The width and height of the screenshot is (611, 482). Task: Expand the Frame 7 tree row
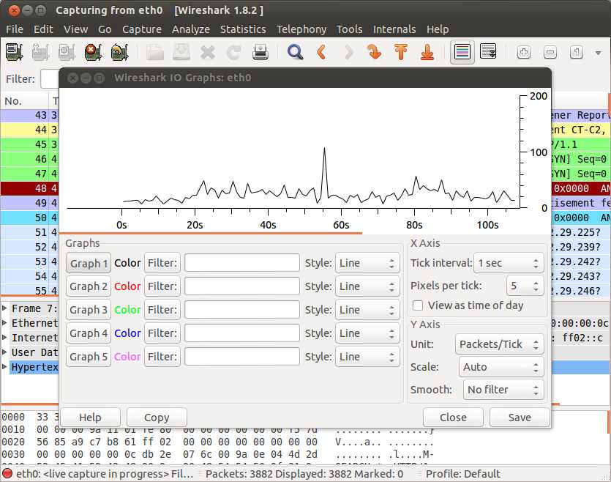coord(4,308)
